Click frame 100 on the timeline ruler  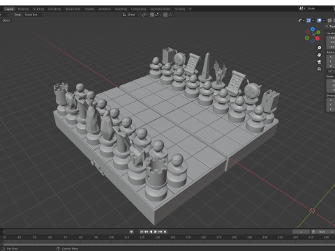pos(112,237)
